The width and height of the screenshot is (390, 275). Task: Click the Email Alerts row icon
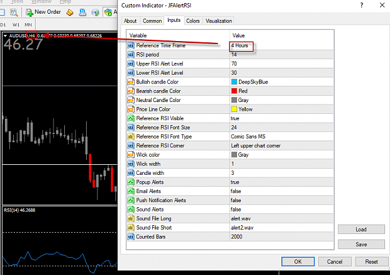[131, 191]
